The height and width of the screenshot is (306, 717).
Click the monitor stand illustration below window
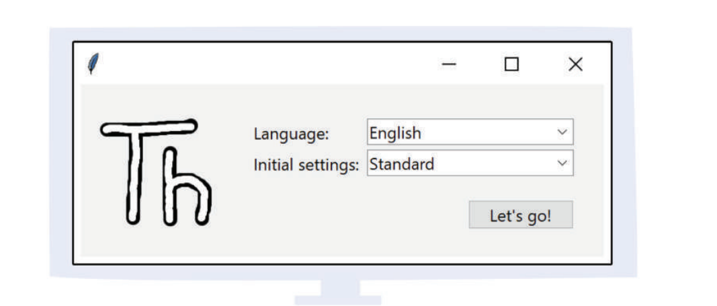pyautogui.click(x=340, y=293)
